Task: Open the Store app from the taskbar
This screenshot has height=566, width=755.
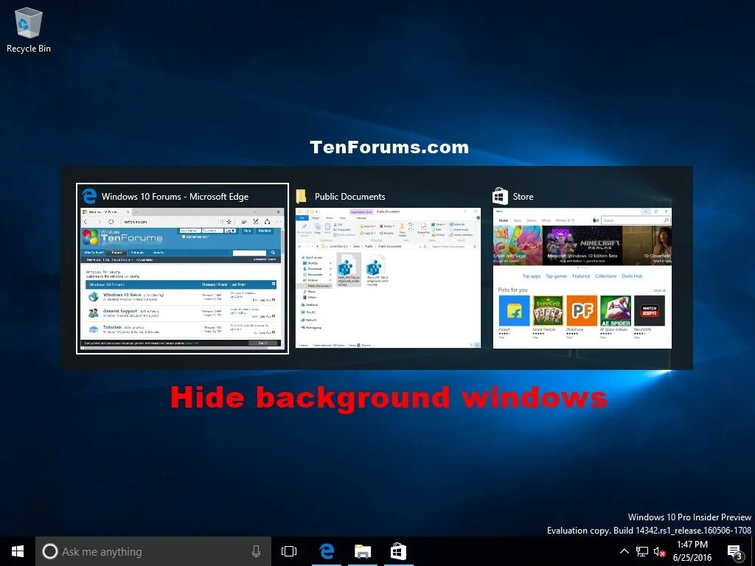Action: [398, 551]
